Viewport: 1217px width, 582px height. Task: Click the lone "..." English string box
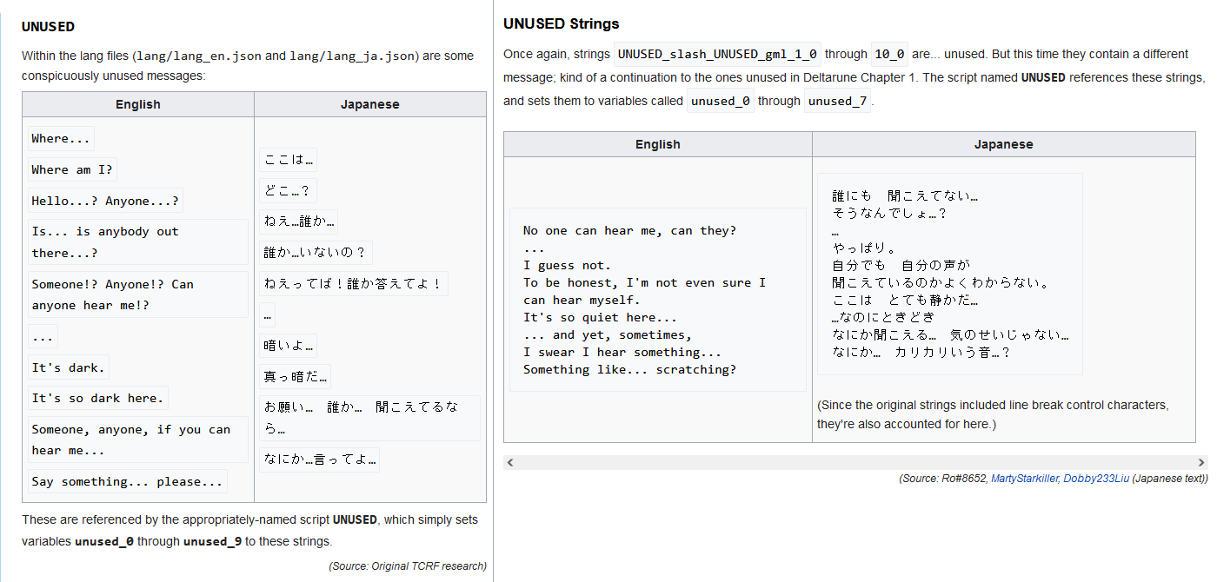pos(43,336)
